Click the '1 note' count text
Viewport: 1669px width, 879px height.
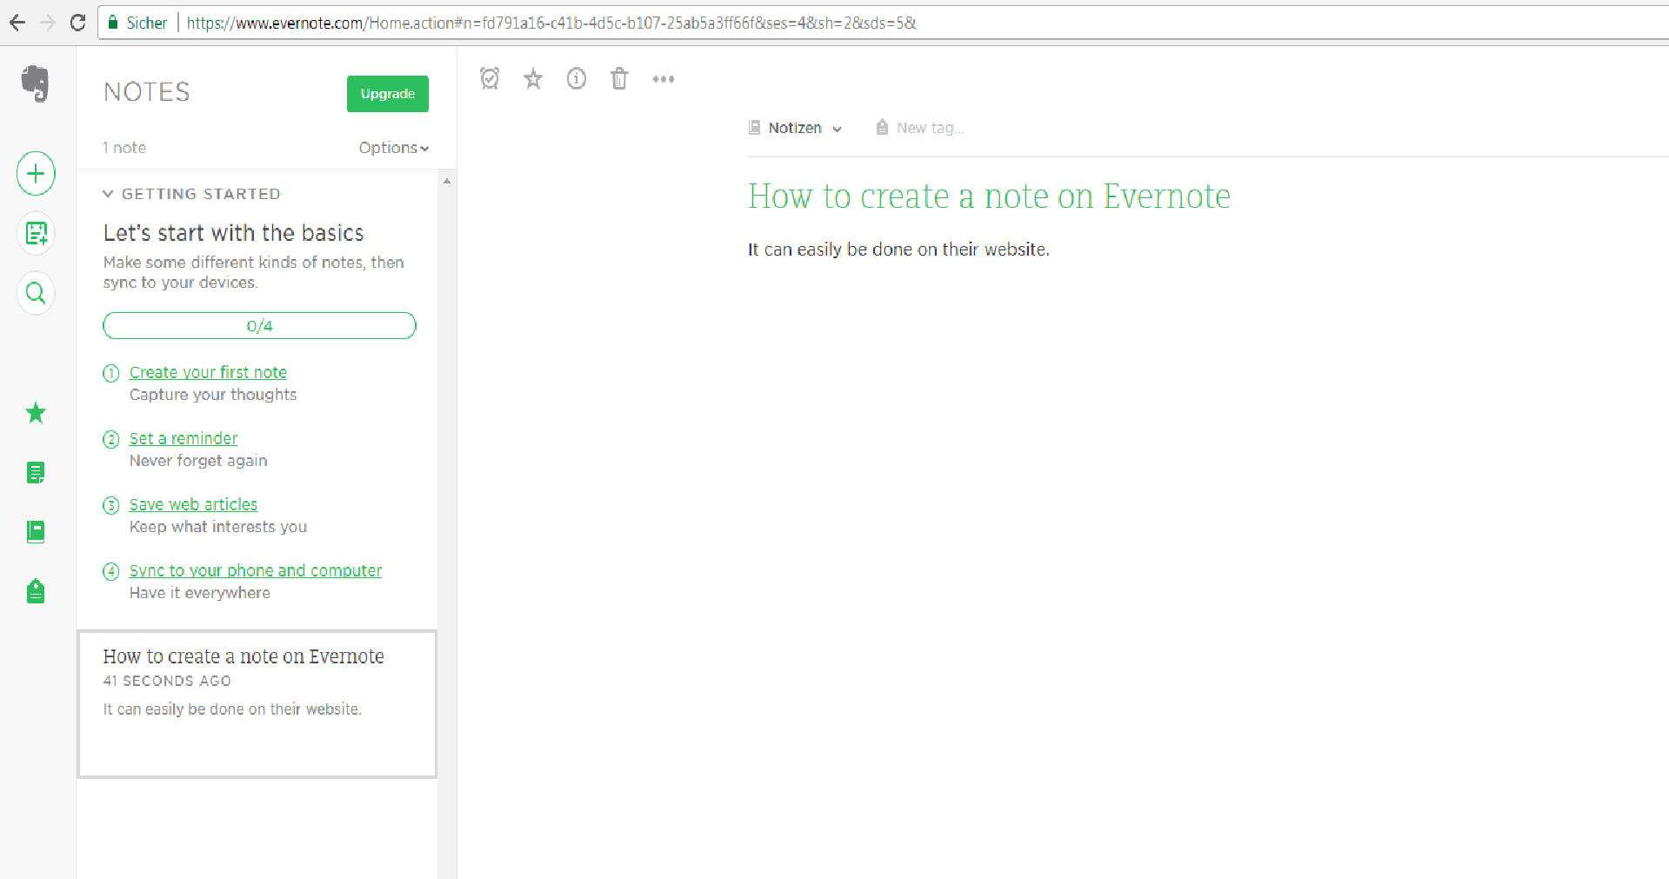[x=124, y=148]
